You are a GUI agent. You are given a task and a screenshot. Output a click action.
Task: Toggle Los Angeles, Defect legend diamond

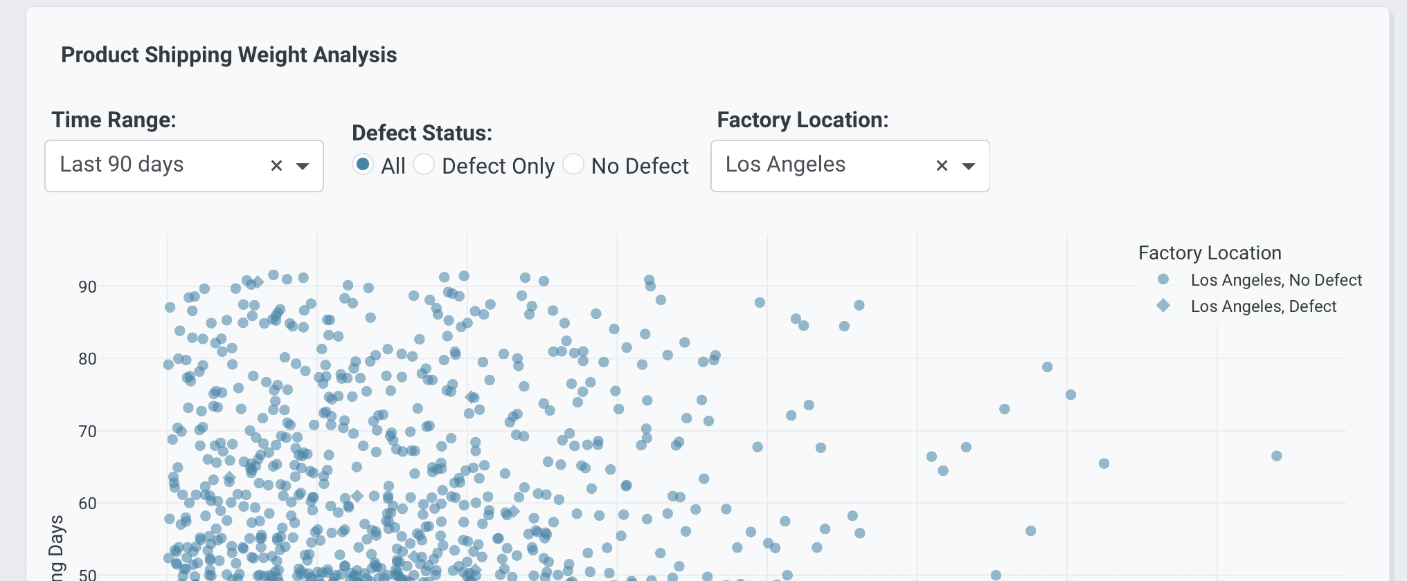pyautogui.click(x=1163, y=306)
